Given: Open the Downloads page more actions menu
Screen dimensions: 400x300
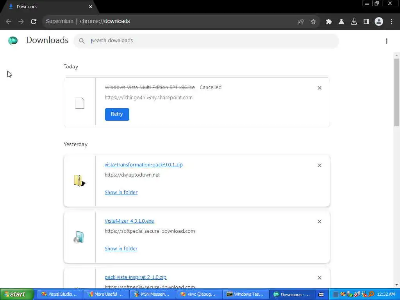Looking at the screenshot, I should click(x=387, y=41).
